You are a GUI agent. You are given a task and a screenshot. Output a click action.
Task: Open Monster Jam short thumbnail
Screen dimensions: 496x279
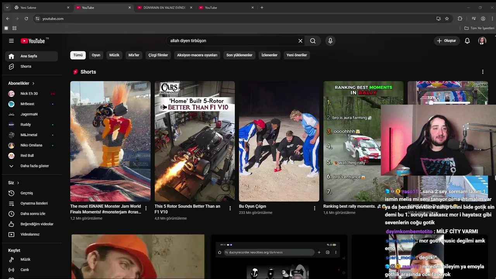pyautogui.click(x=110, y=141)
